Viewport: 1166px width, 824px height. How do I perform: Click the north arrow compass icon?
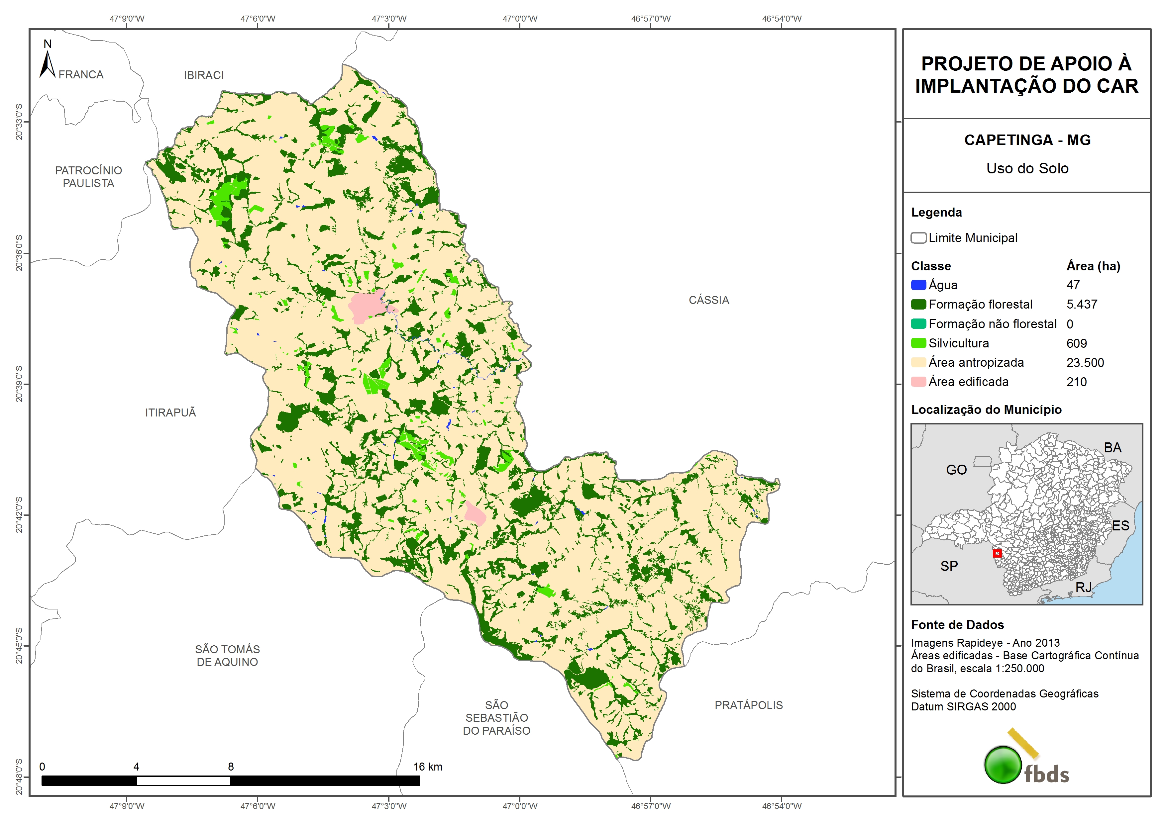tap(47, 64)
